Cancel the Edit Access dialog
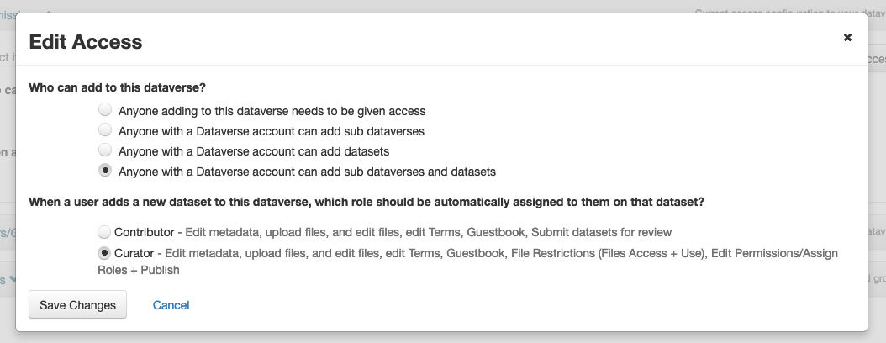 click(x=171, y=305)
